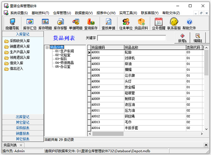The image size is (211, 155).
Task: Open 单据明细 toolbar icon
Action: tap(75, 24)
